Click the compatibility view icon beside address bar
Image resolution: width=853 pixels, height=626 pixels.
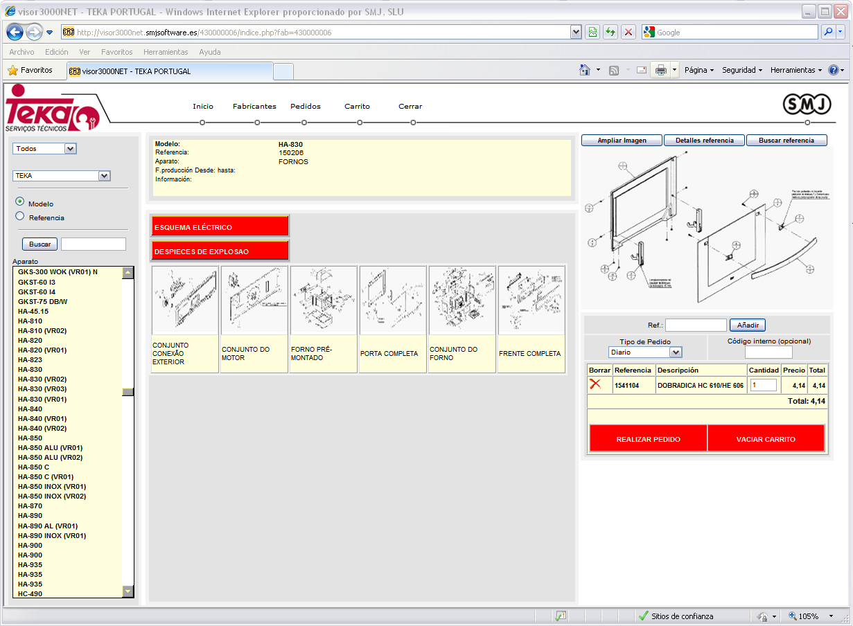click(x=592, y=32)
